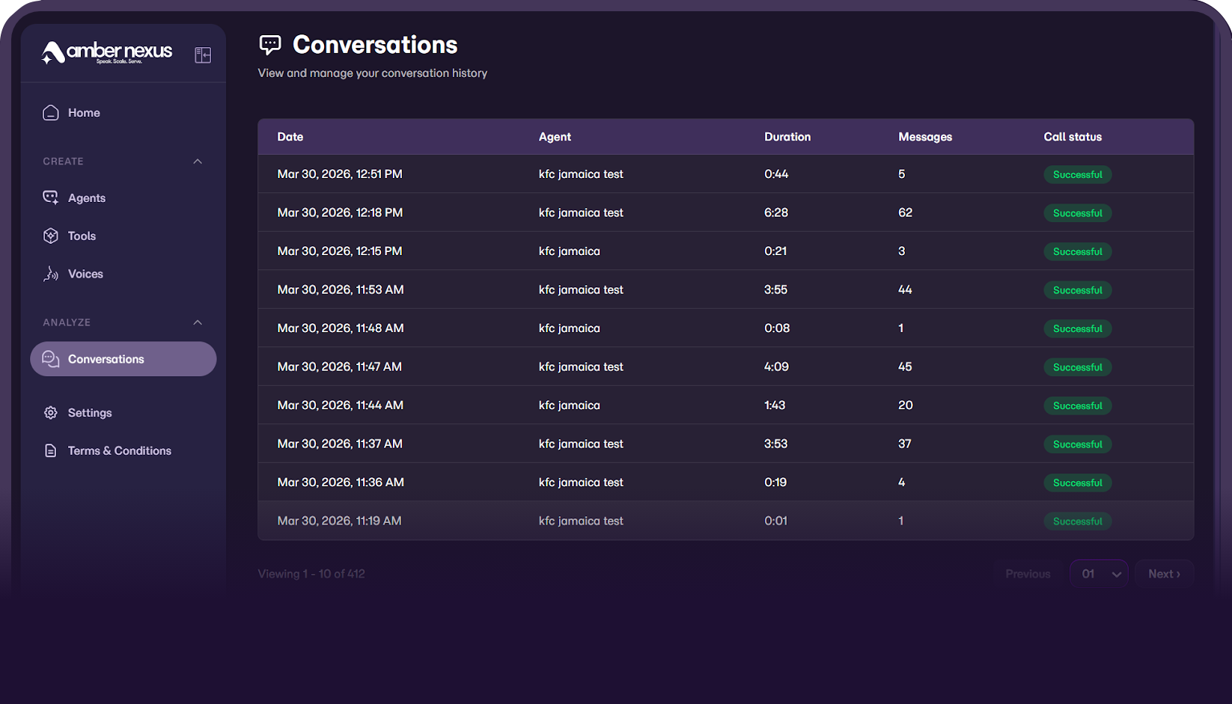
Task: Select the Conversations menu item
Action: [x=123, y=359]
